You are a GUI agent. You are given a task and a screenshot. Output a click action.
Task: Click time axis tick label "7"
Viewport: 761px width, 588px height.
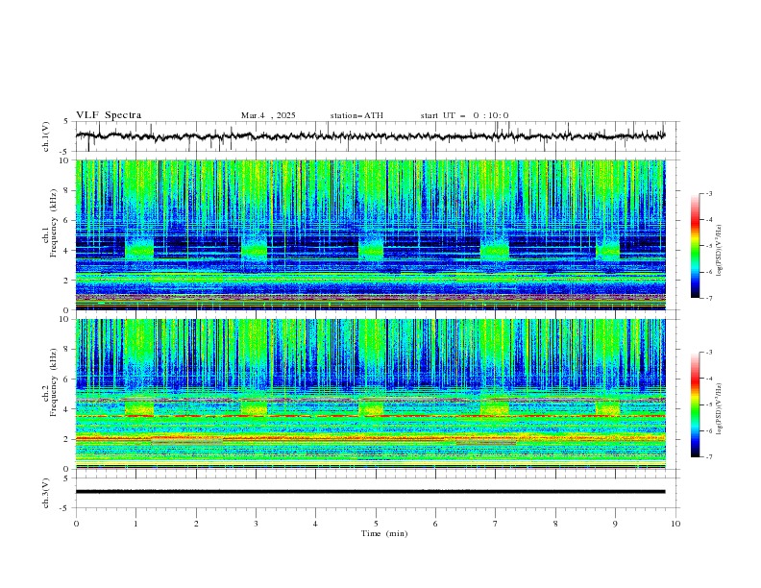496,524
